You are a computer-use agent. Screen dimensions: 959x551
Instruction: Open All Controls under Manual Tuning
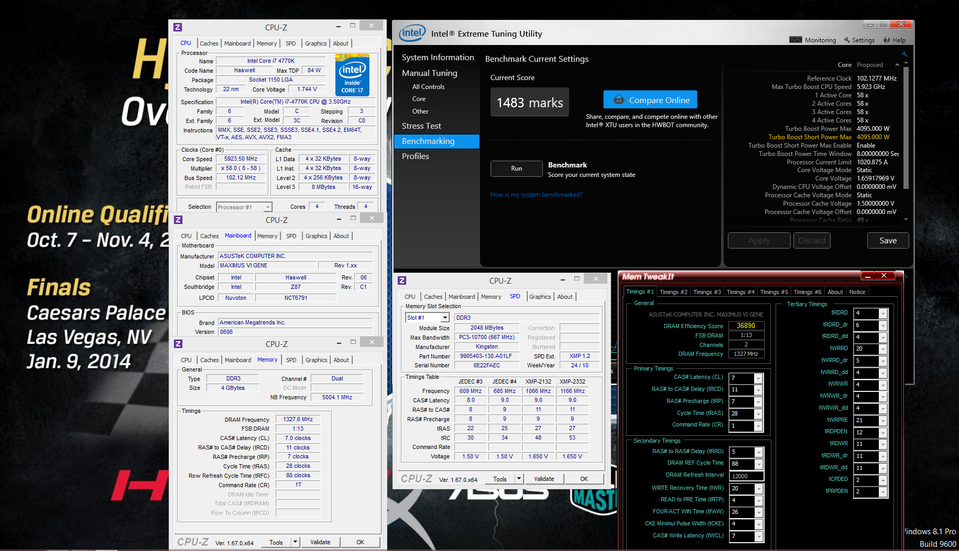click(x=428, y=87)
